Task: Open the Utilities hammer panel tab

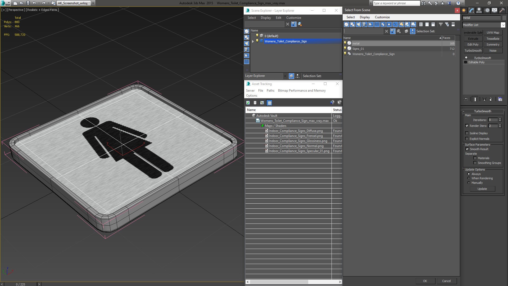Action: click(502, 10)
